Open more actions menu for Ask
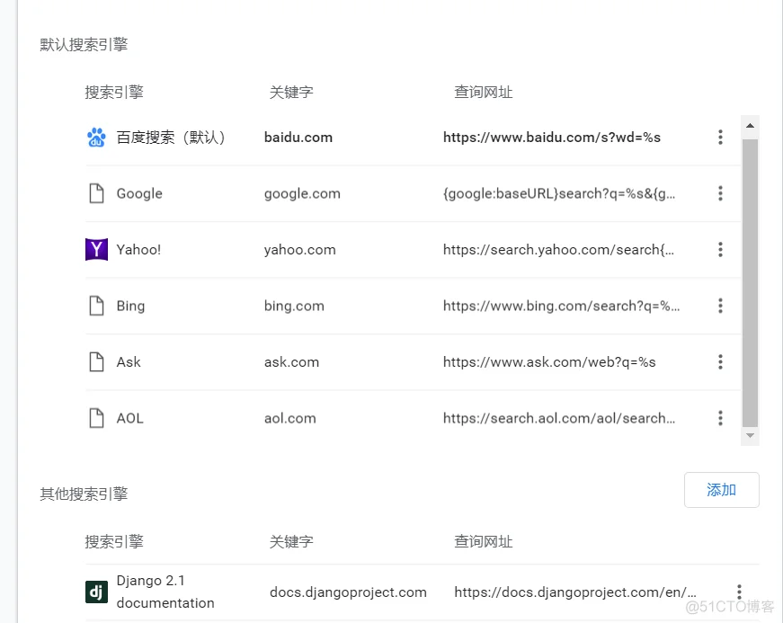 [720, 362]
